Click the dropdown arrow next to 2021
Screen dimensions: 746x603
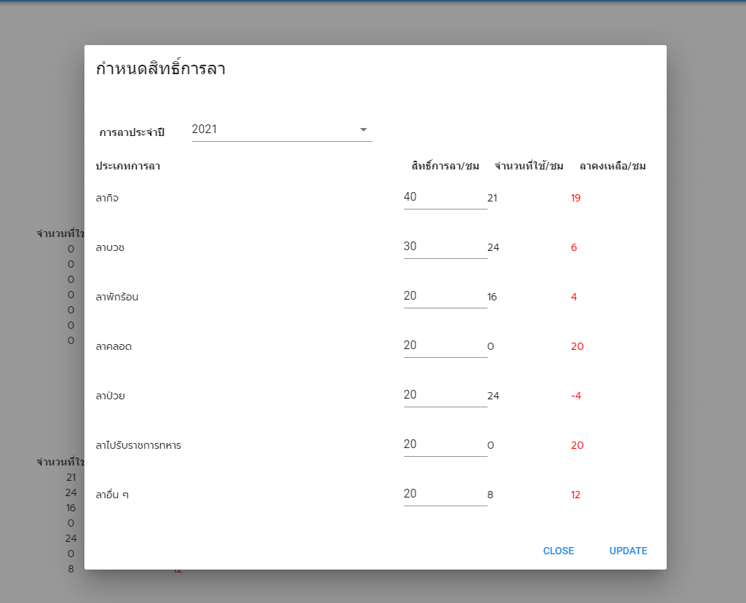click(x=363, y=129)
